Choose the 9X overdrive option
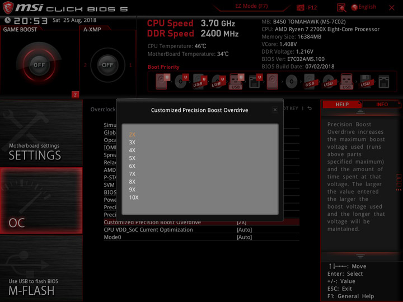 132,190
